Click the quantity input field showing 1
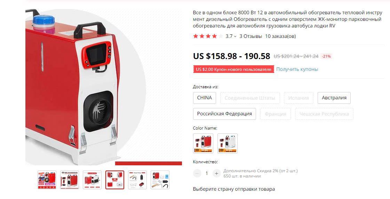The image size is (390, 199). point(207,173)
